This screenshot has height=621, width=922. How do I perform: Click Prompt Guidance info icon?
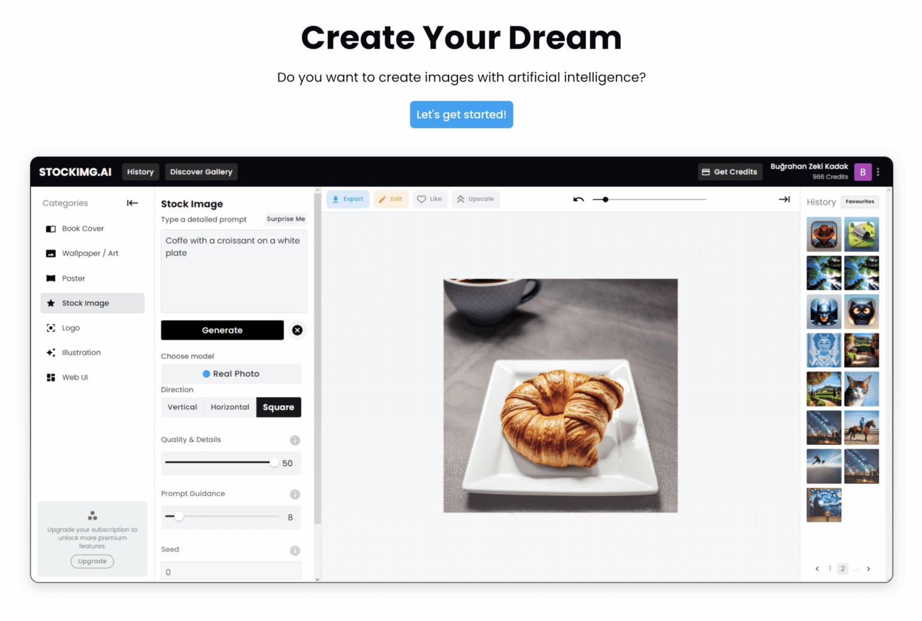pyautogui.click(x=295, y=495)
